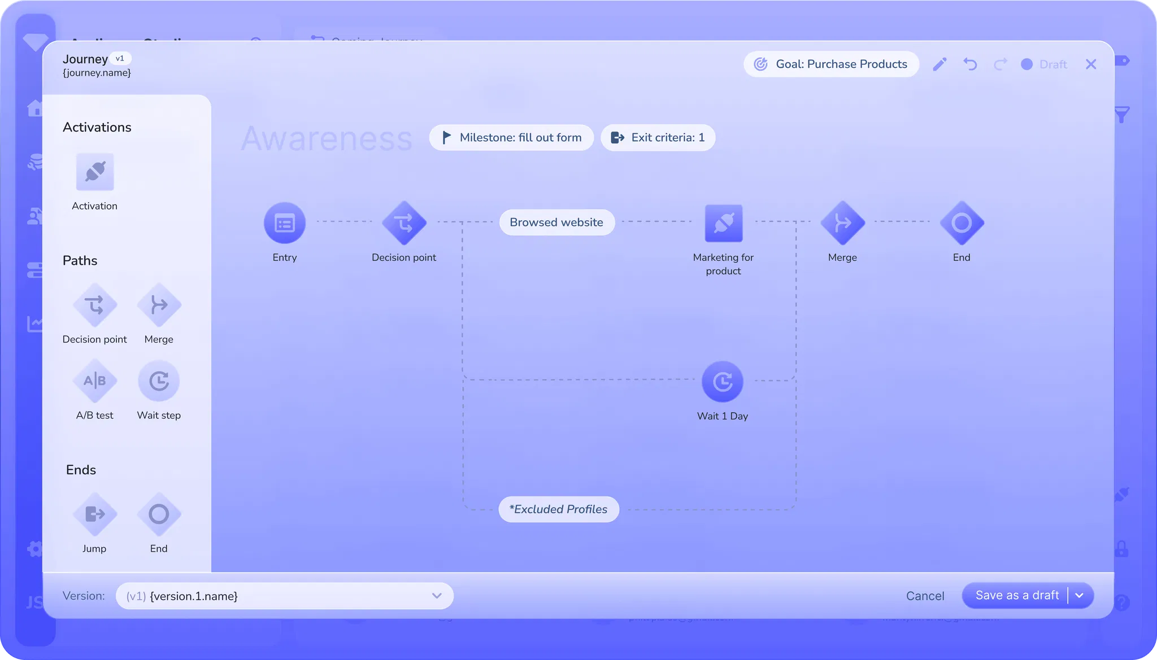Choose the Merge tile under Paths
This screenshot has width=1157, height=660.
click(159, 305)
